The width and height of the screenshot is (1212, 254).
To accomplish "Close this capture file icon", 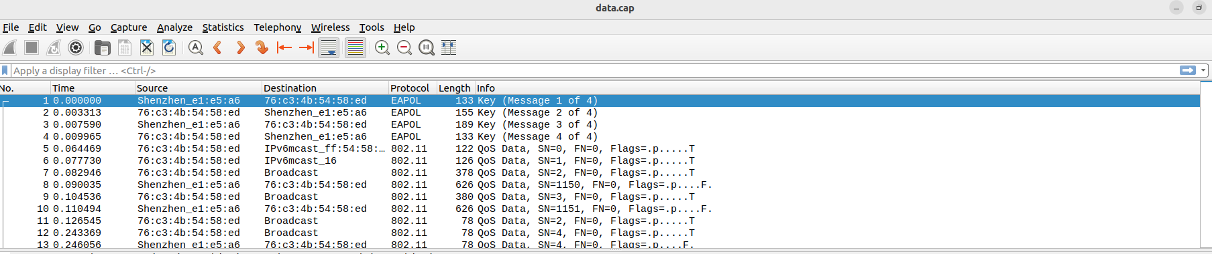I will [147, 47].
